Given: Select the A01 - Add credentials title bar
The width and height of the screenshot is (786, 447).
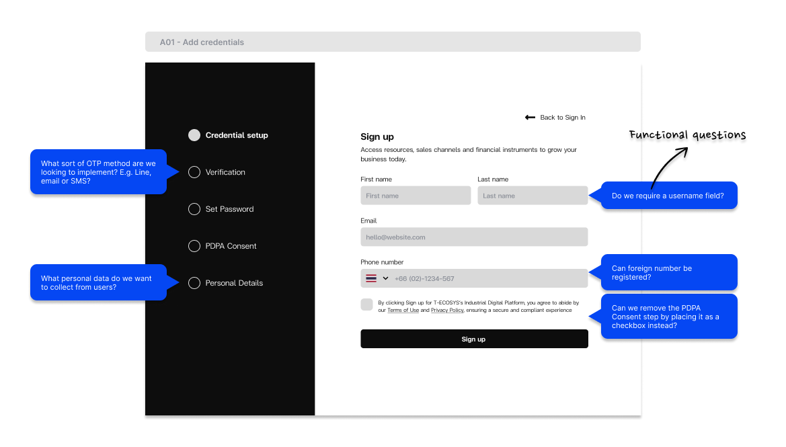Looking at the screenshot, I should 393,42.
